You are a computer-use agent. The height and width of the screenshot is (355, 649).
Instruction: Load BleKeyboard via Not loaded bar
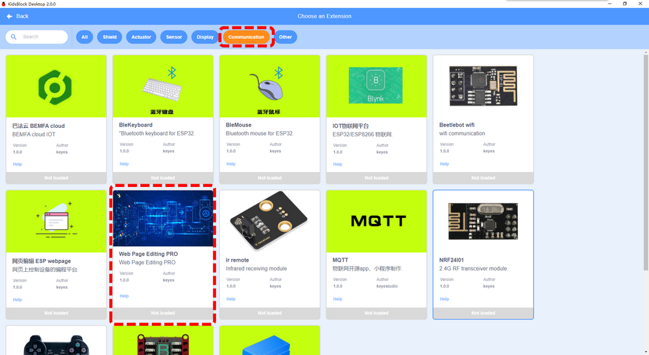[163, 178]
